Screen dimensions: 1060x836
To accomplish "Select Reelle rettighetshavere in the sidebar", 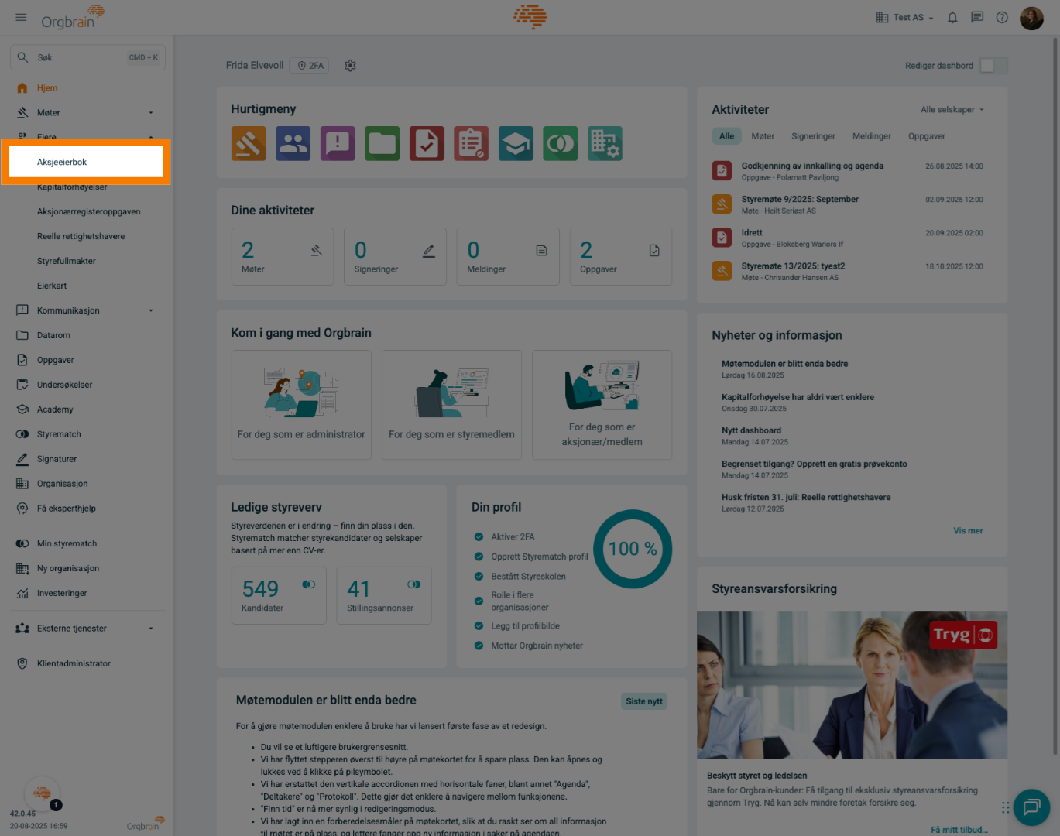I will [81, 236].
